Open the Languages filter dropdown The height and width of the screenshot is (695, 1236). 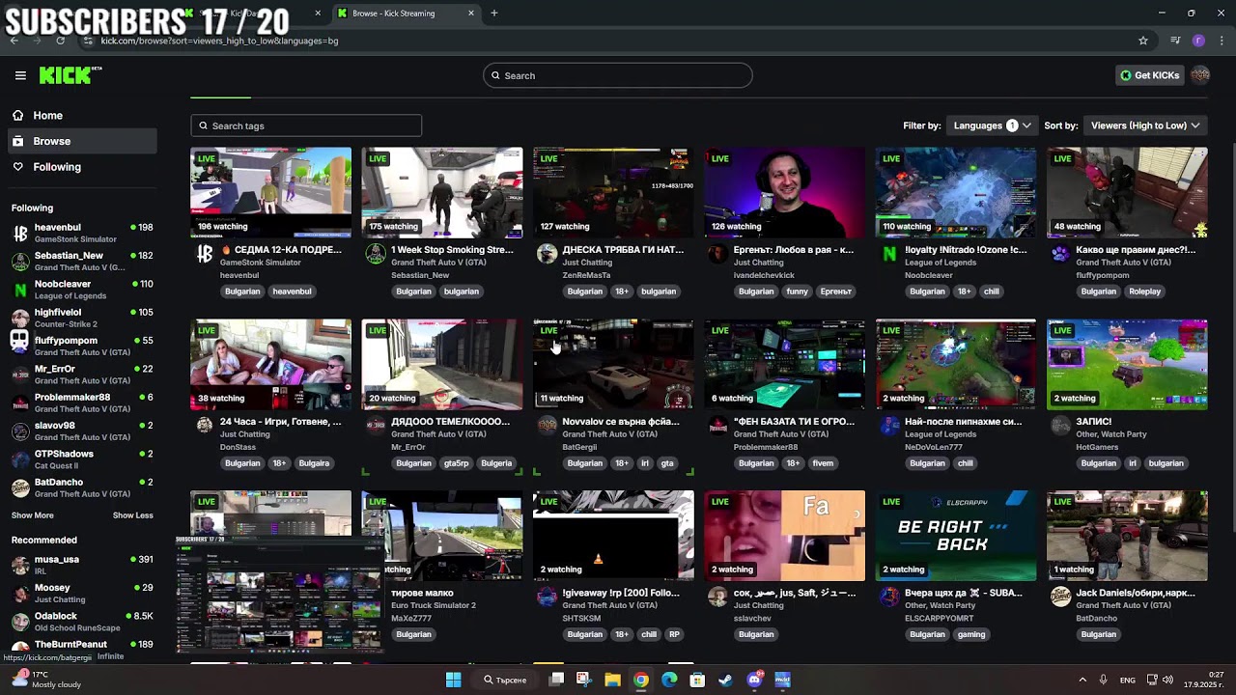coord(993,125)
